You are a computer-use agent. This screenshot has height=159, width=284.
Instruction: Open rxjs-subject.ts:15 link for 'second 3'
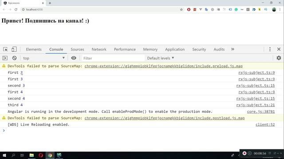[256, 85]
